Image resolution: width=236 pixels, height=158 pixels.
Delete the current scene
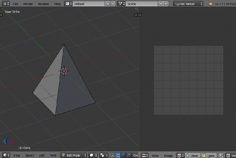coord(166,4)
